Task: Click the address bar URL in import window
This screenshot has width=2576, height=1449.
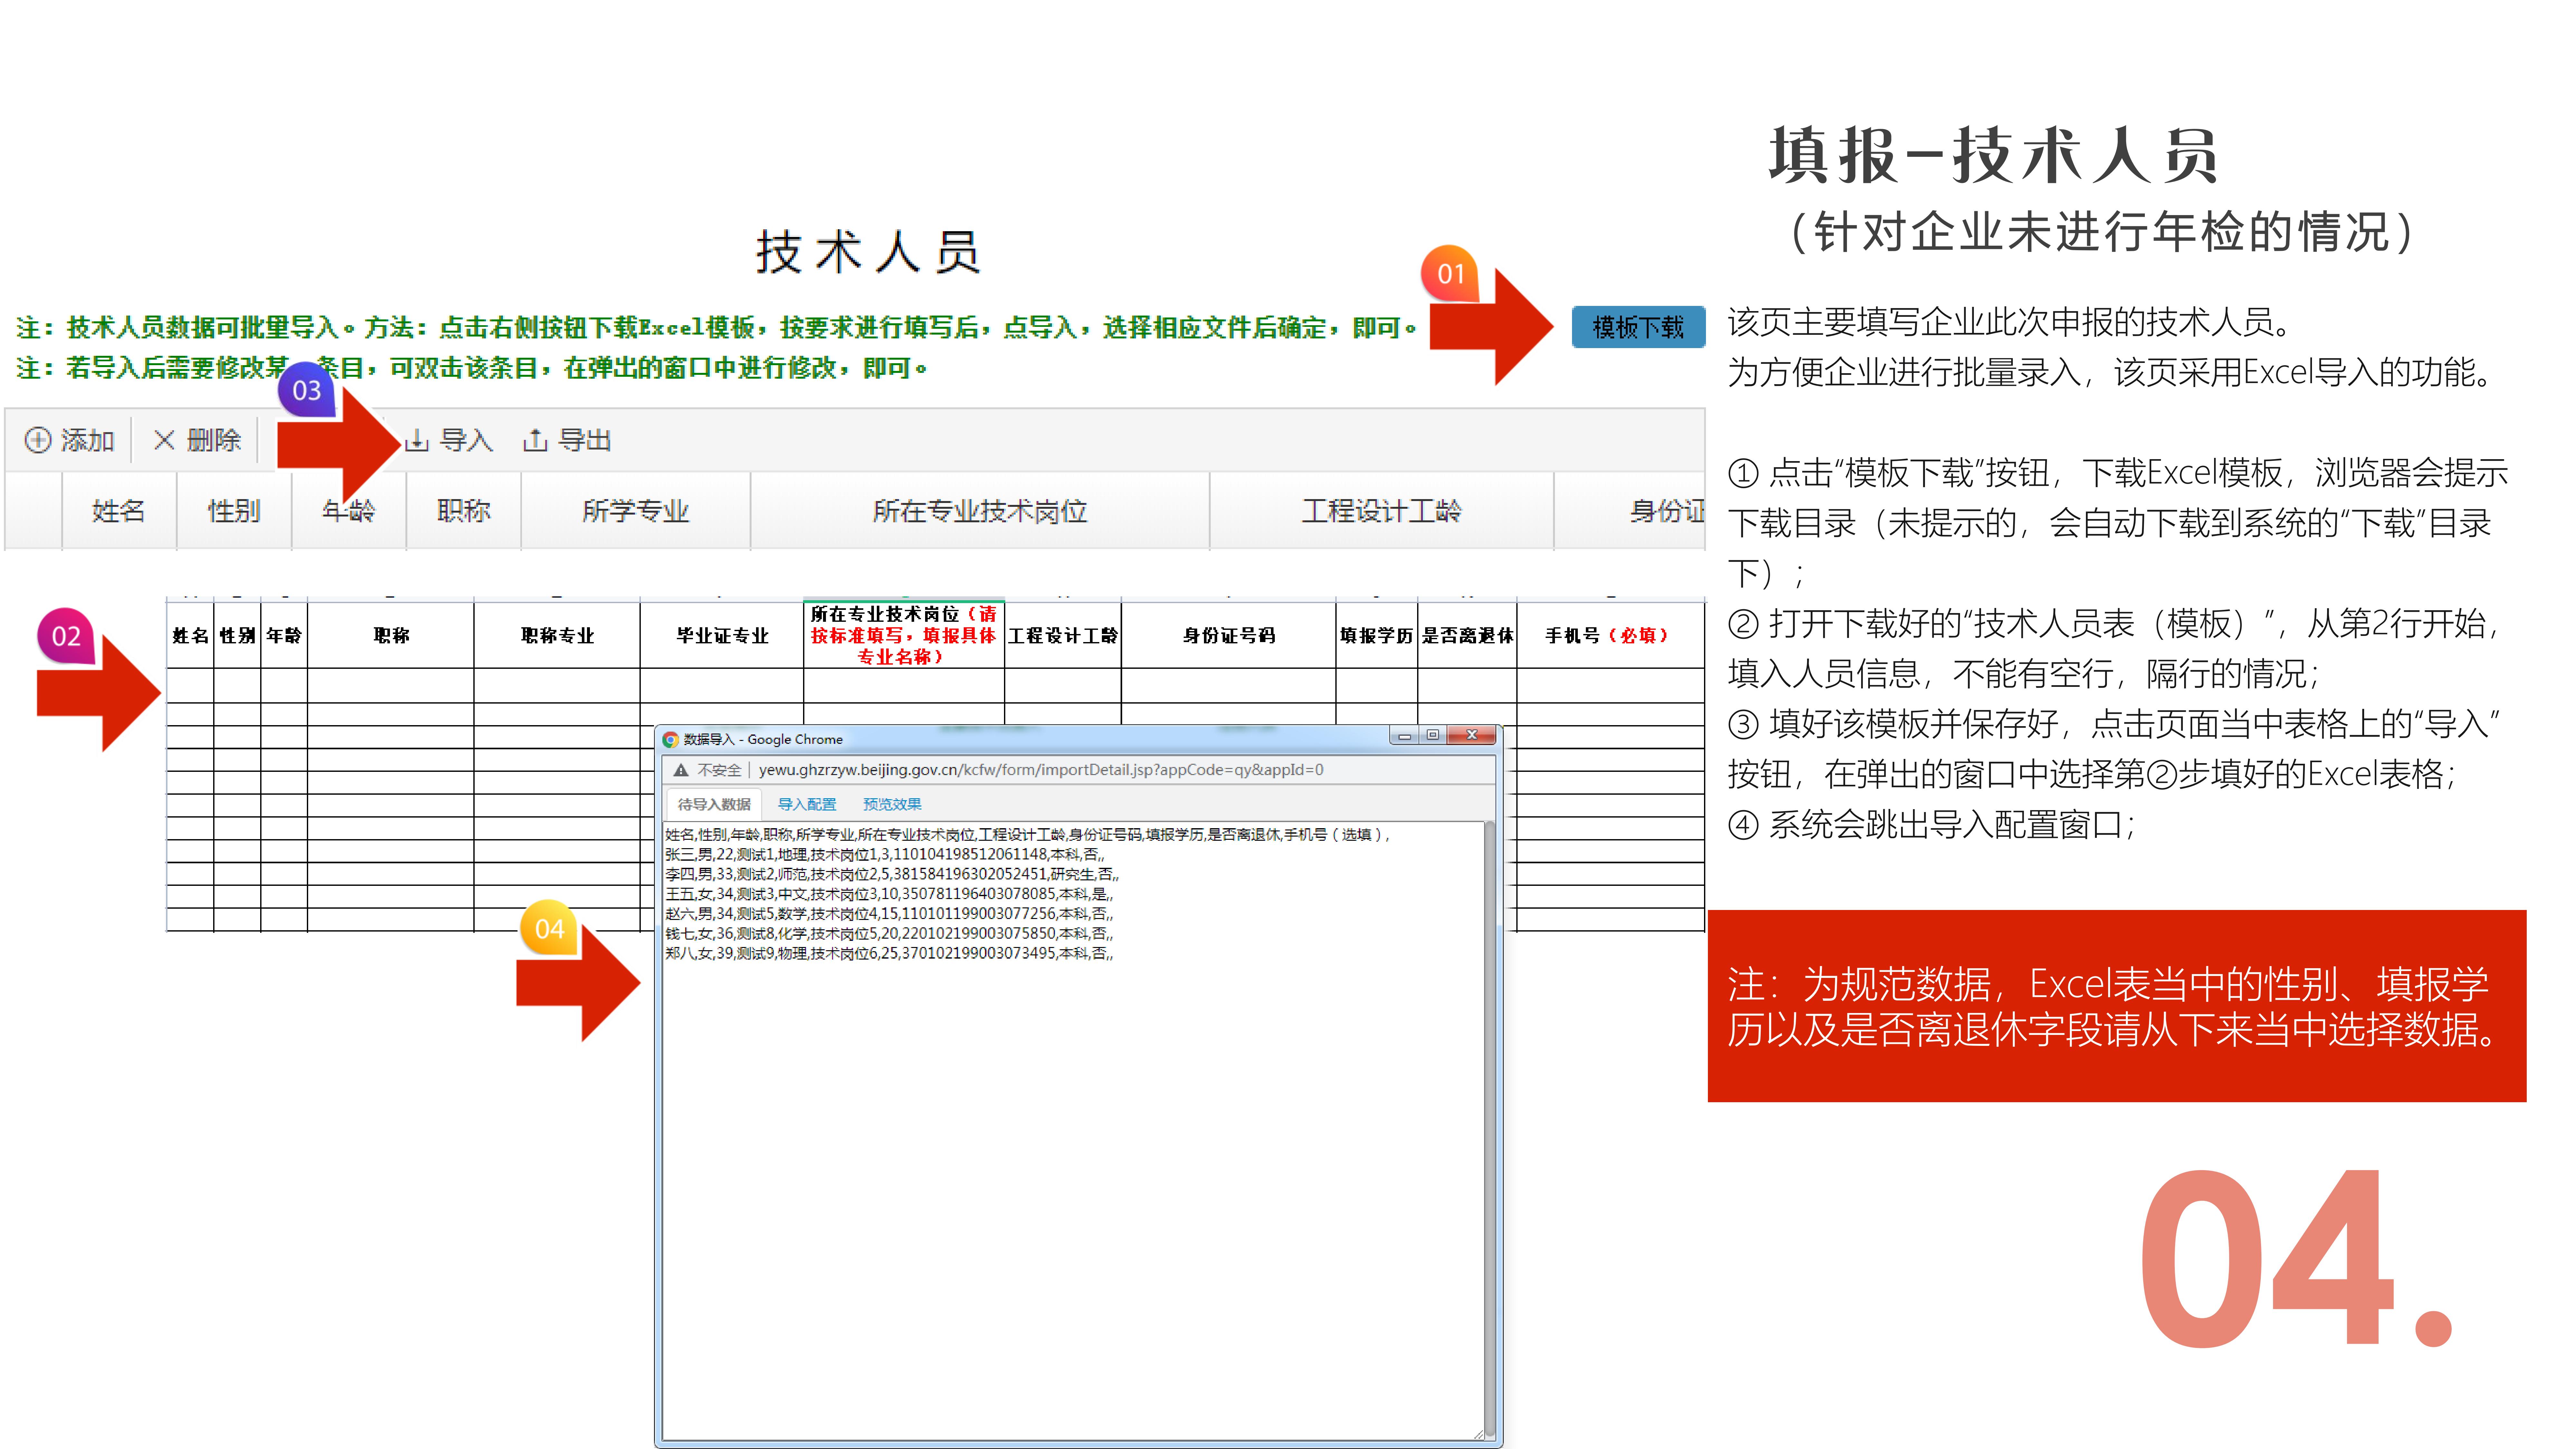Action: [1041, 770]
